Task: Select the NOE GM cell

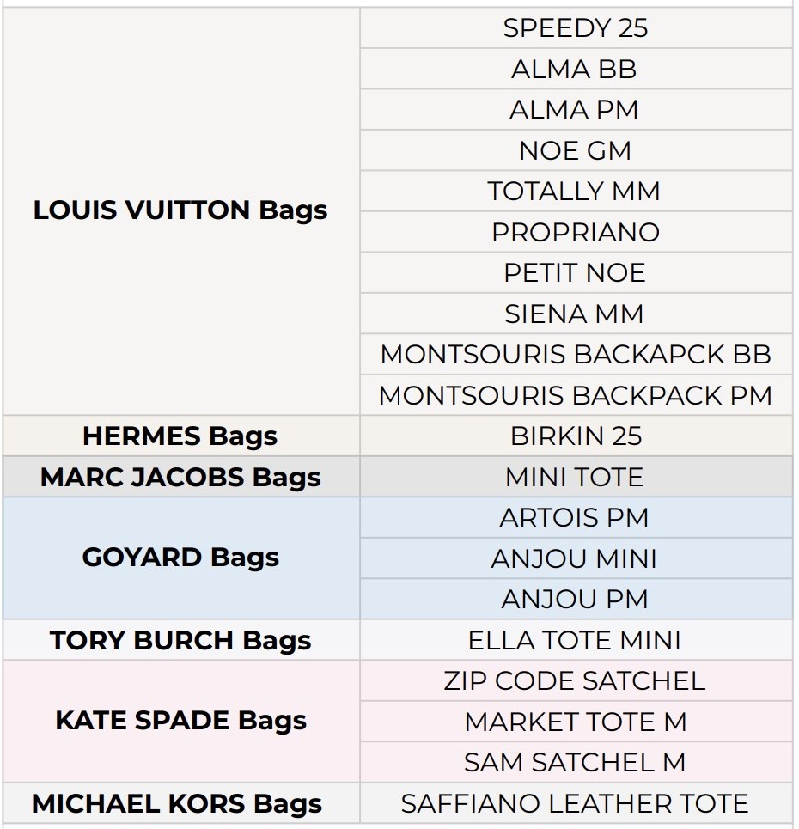Action: point(575,150)
